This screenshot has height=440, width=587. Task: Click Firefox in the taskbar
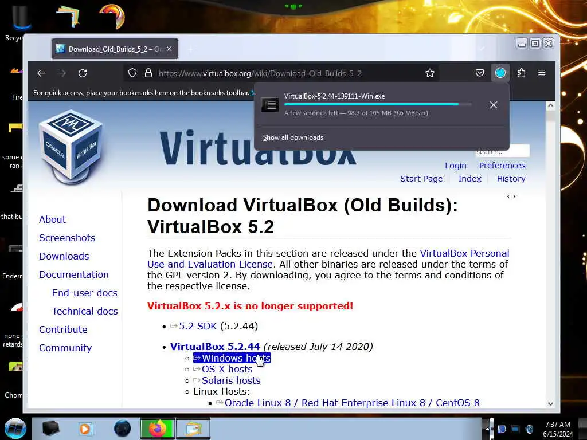158,429
